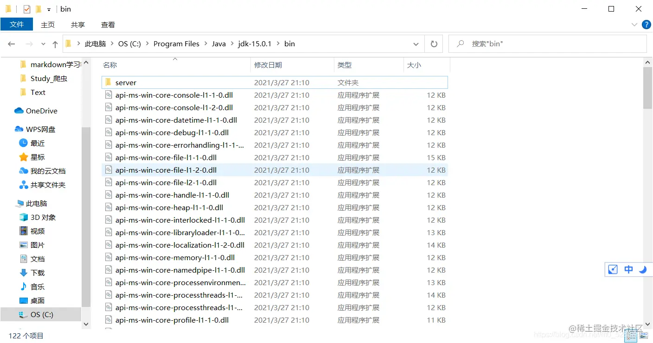Click the Back navigation arrow
The image size is (653, 343).
(12, 44)
